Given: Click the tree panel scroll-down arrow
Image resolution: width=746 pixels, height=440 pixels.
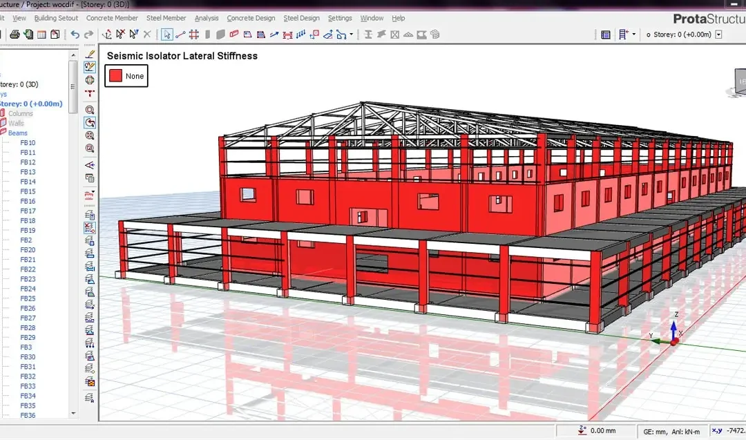Looking at the screenshot, I should pos(73,413).
